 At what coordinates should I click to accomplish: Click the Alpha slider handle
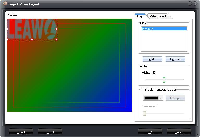click(x=164, y=80)
